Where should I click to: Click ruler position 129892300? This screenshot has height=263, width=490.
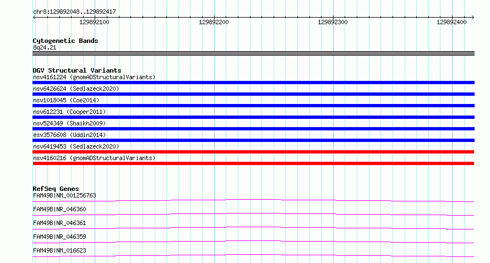click(x=333, y=22)
